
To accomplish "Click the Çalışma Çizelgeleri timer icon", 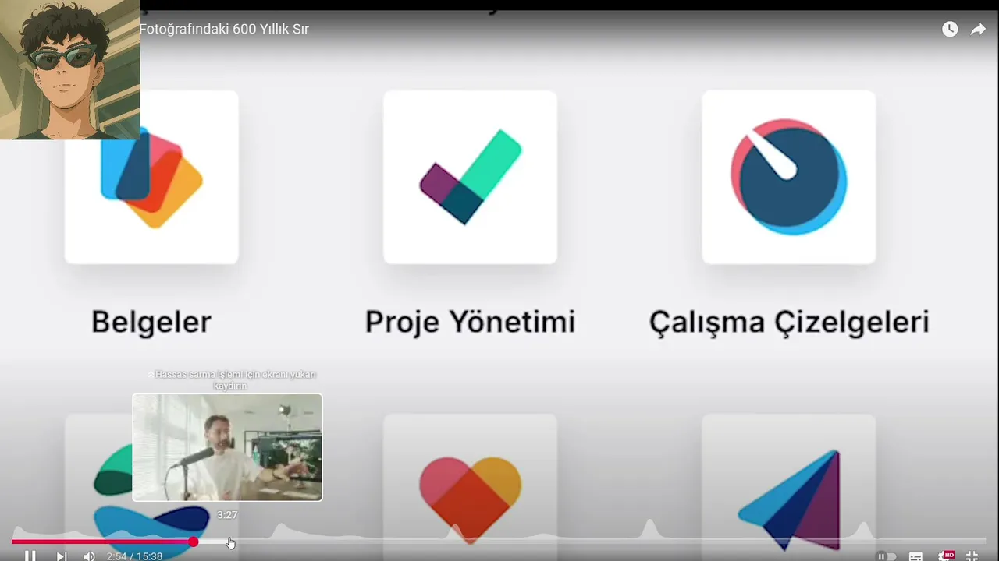I will coord(789,177).
